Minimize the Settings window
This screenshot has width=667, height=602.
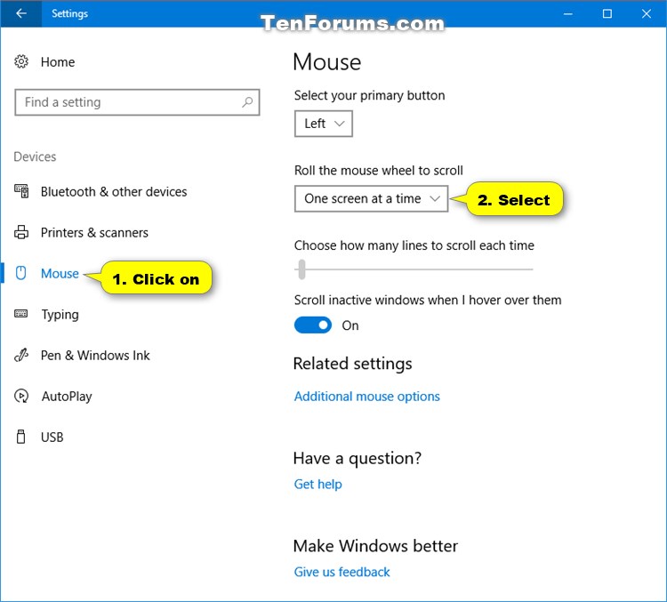coord(567,13)
